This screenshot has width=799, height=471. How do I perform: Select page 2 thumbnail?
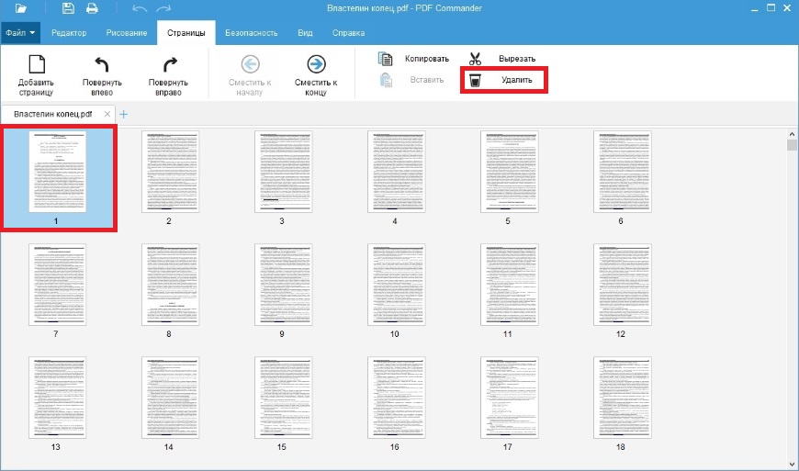click(x=171, y=172)
